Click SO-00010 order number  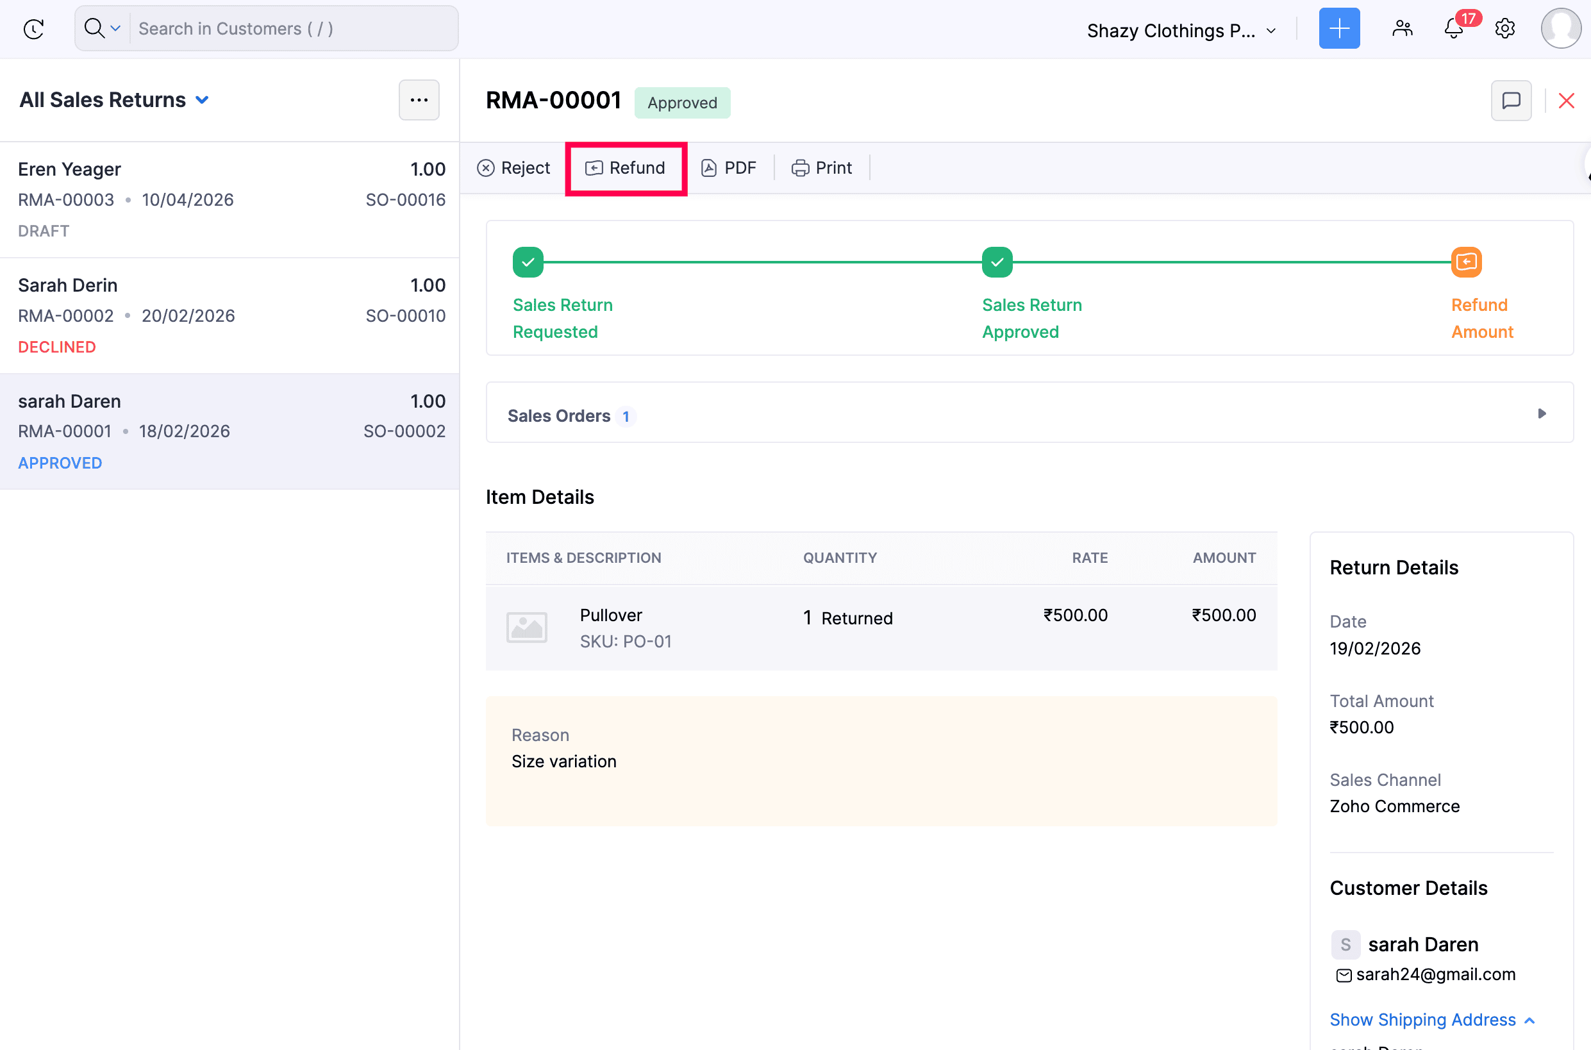coord(405,315)
